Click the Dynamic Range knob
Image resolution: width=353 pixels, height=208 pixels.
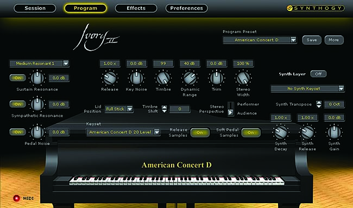[190, 78]
